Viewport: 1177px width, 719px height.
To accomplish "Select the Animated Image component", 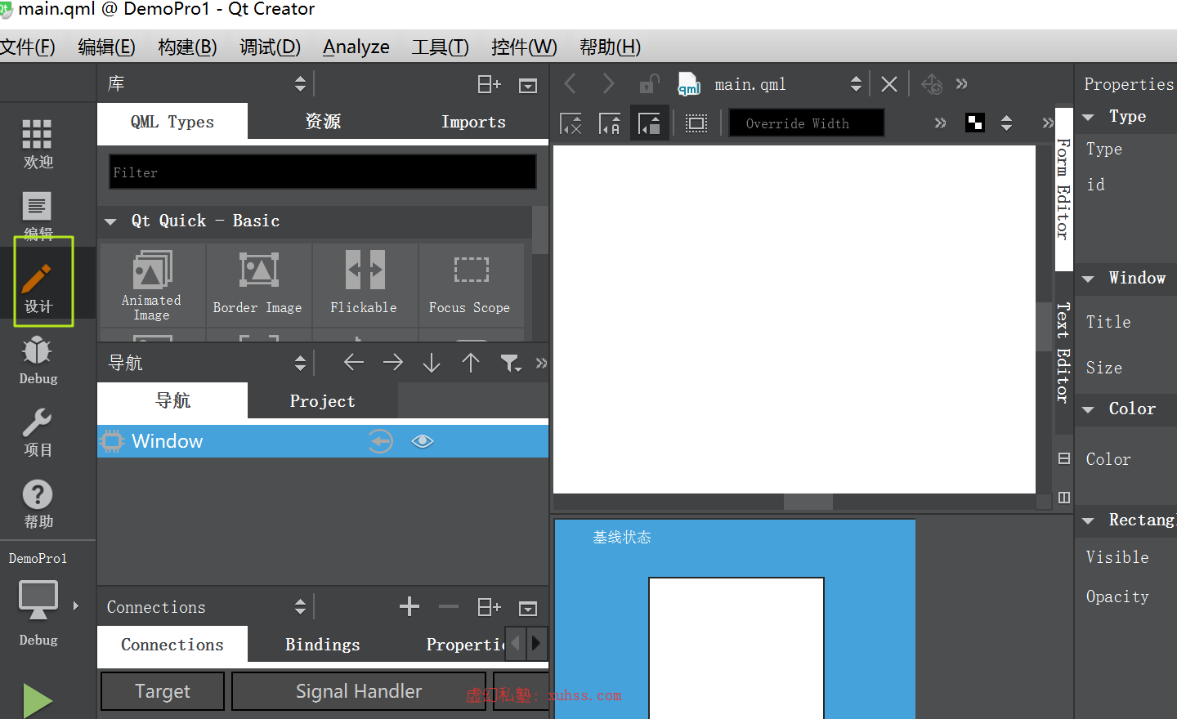I will pyautogui.click(x=152, y=285).
